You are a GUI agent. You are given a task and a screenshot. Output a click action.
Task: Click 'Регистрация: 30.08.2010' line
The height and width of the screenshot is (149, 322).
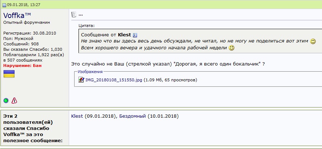point(30,33)
